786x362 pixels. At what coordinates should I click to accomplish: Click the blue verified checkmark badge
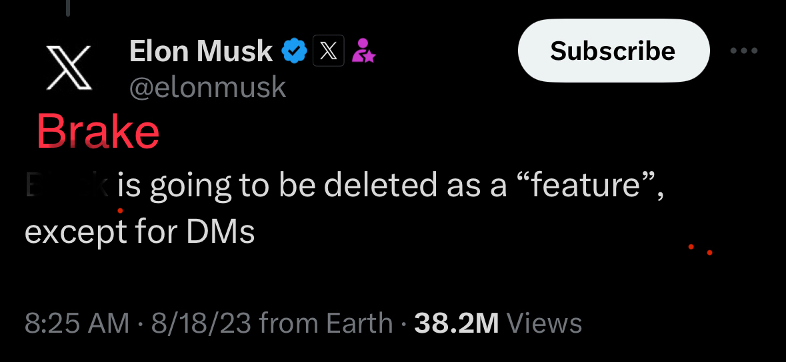pos(295,51)
